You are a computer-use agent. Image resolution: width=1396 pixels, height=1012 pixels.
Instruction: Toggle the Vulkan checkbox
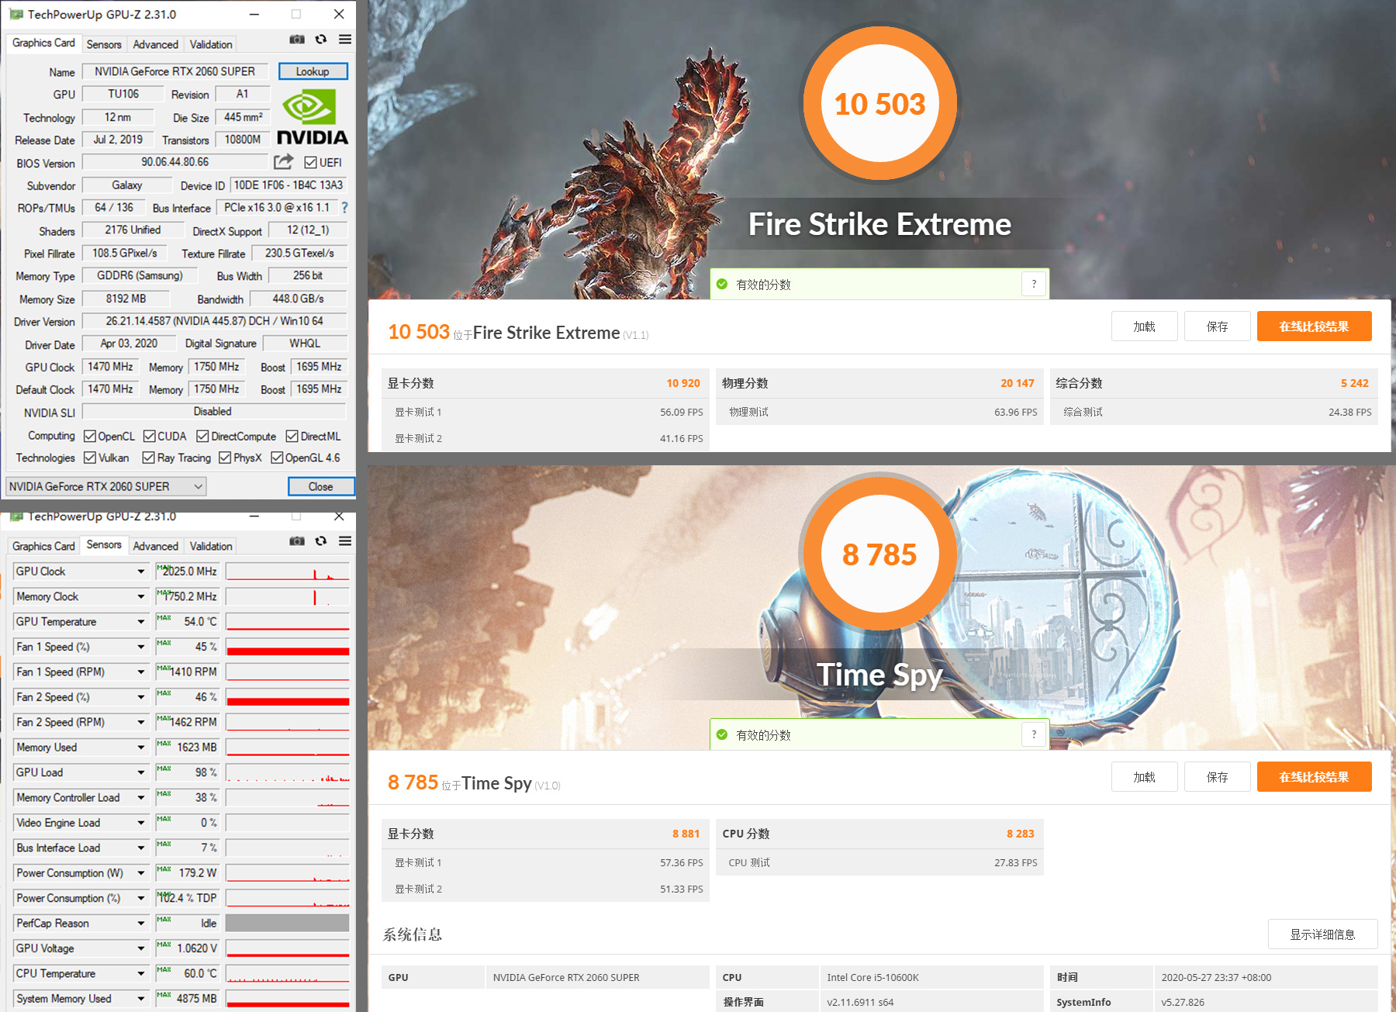90,458
